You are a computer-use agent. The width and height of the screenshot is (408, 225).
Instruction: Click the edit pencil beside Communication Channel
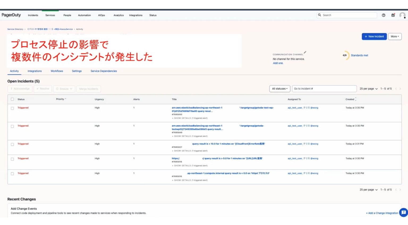coord(305,53)
